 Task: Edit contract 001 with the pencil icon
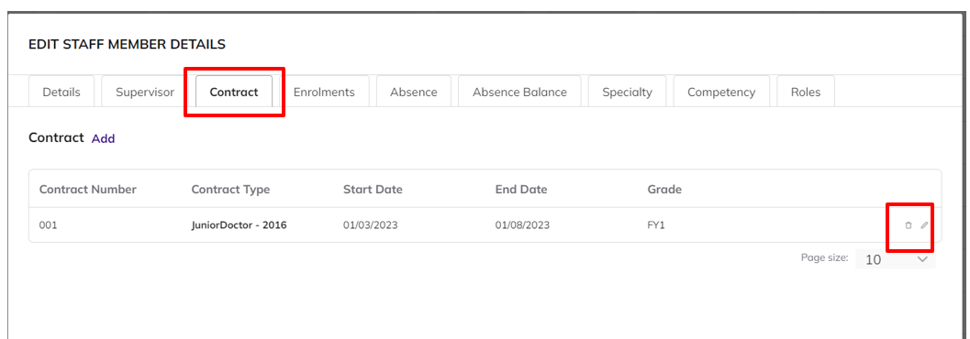(924, 225)
